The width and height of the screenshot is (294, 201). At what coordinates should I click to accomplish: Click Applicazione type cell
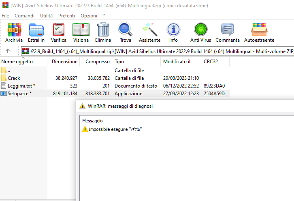(128, 94)
